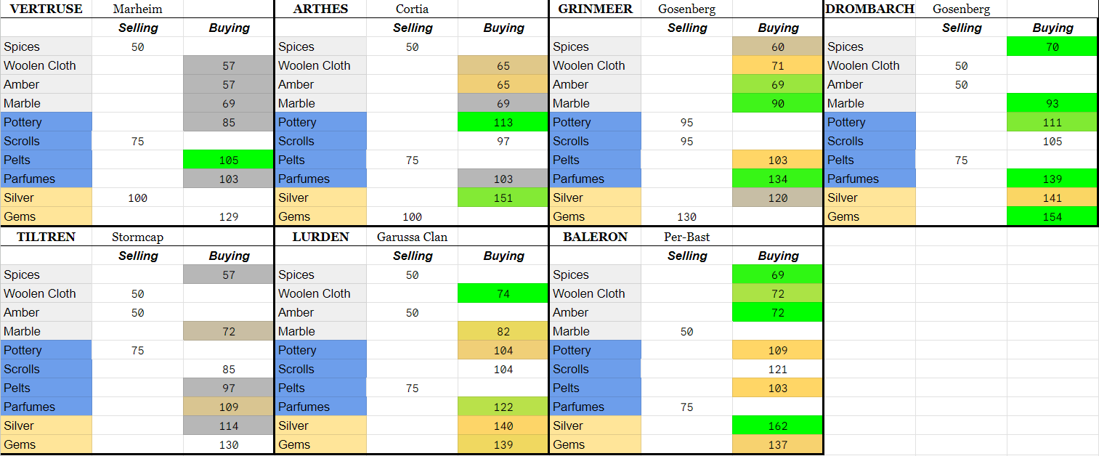Viewport: 1099px width, 456px height.
Task: Click the LURDEN header cell
Action: (x=320, y=237)
